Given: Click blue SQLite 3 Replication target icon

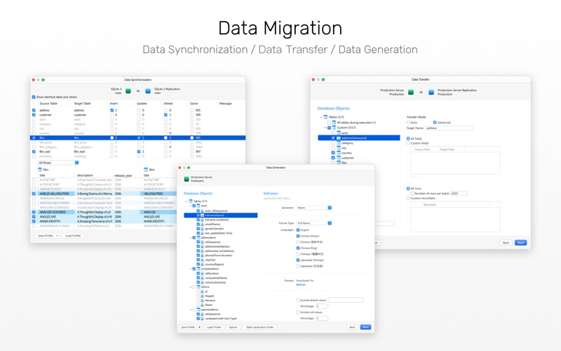Looking at the screenshot, I should pos(148,91).
